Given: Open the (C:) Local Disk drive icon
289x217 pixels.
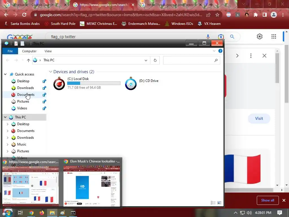Looking at the screenshot, I should pos(59,83).
